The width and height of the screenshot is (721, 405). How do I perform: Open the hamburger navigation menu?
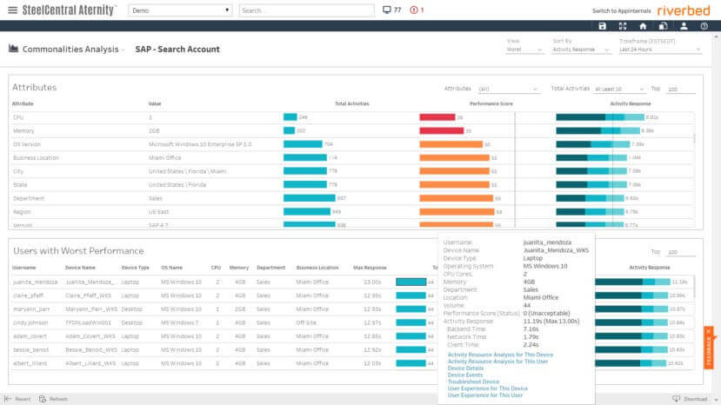click(x=12, y=10)
